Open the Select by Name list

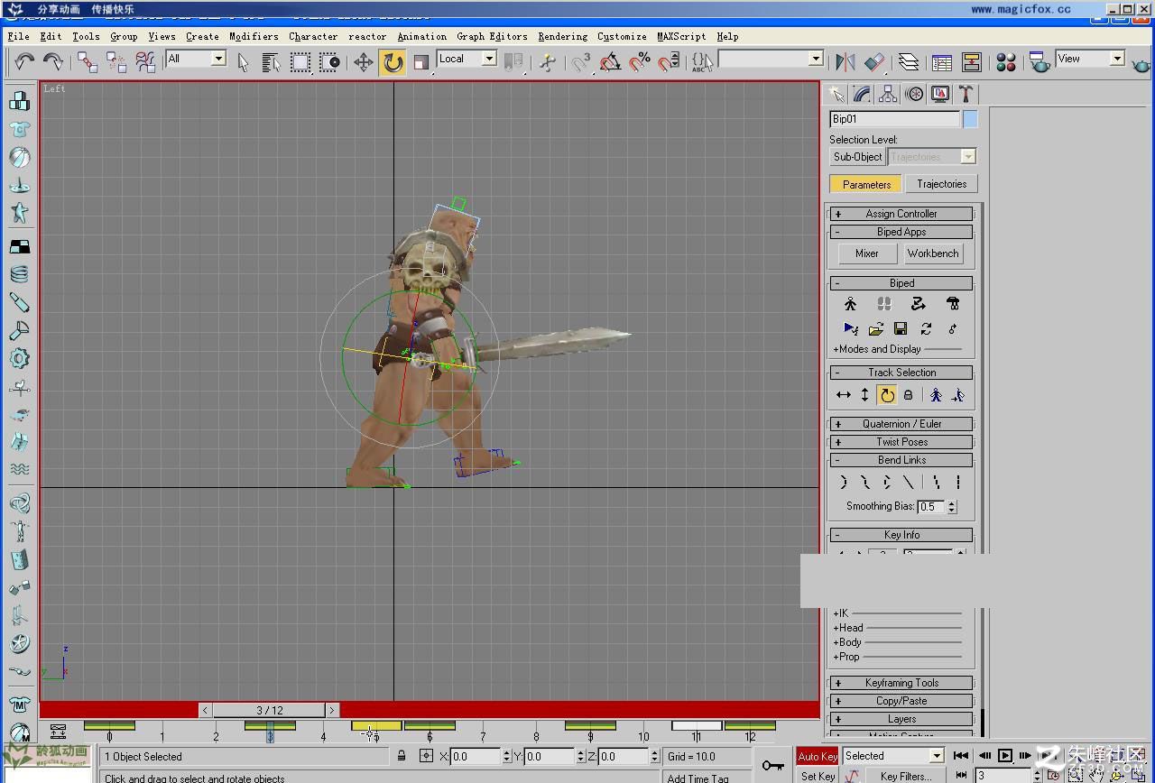pos(271,61)
